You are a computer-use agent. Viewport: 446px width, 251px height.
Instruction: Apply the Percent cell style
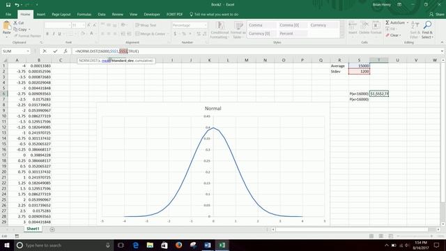293,33
